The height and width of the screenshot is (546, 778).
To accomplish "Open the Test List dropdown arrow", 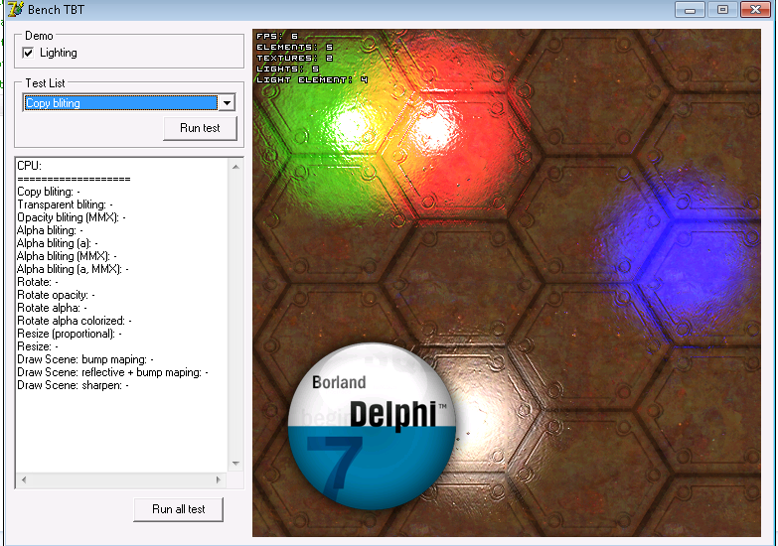I will click(227, 103).
